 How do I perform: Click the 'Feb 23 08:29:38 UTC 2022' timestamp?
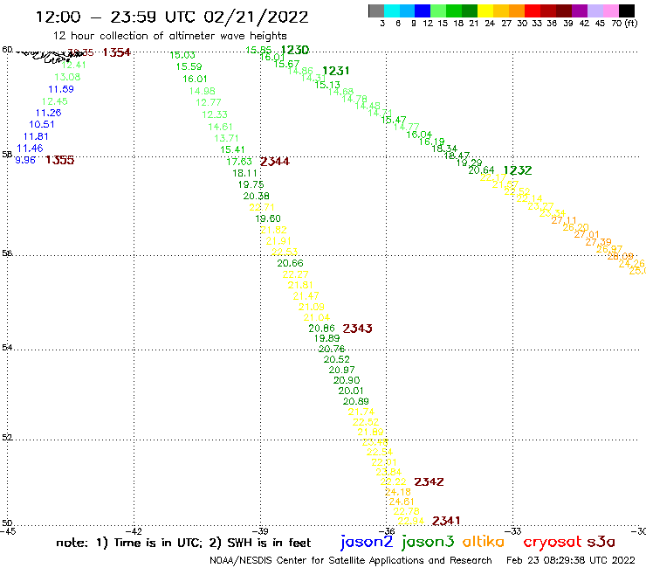pyautogui.click(x=571, y=560)
